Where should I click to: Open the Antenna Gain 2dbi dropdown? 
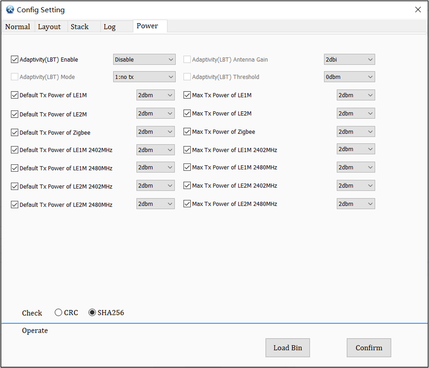click(349, 60)
